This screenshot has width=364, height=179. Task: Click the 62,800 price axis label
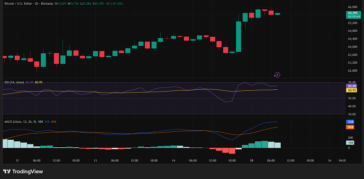[352, 71]
